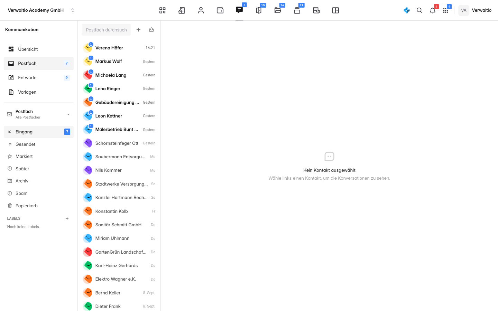Screen dimensions: 498x311
Task: Open Vorlagen templates section
Action: pyautogui.click(x=39, y=92)
